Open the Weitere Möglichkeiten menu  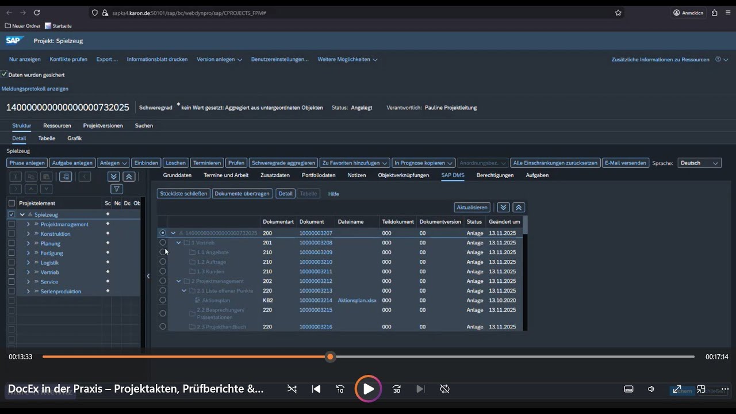pos(347,59)
